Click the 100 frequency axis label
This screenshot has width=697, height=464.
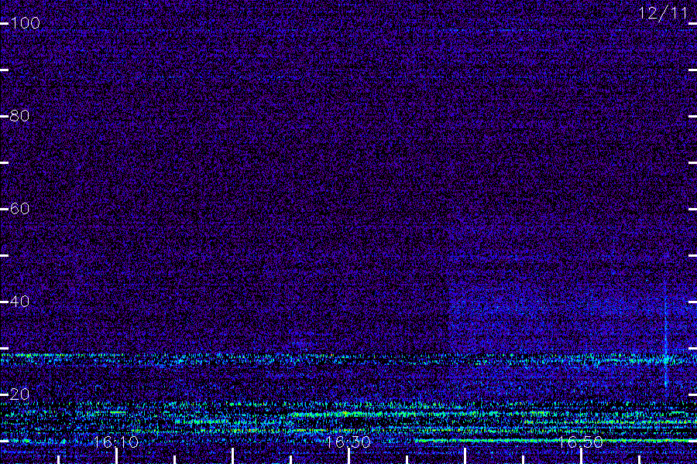click(25, 23)
